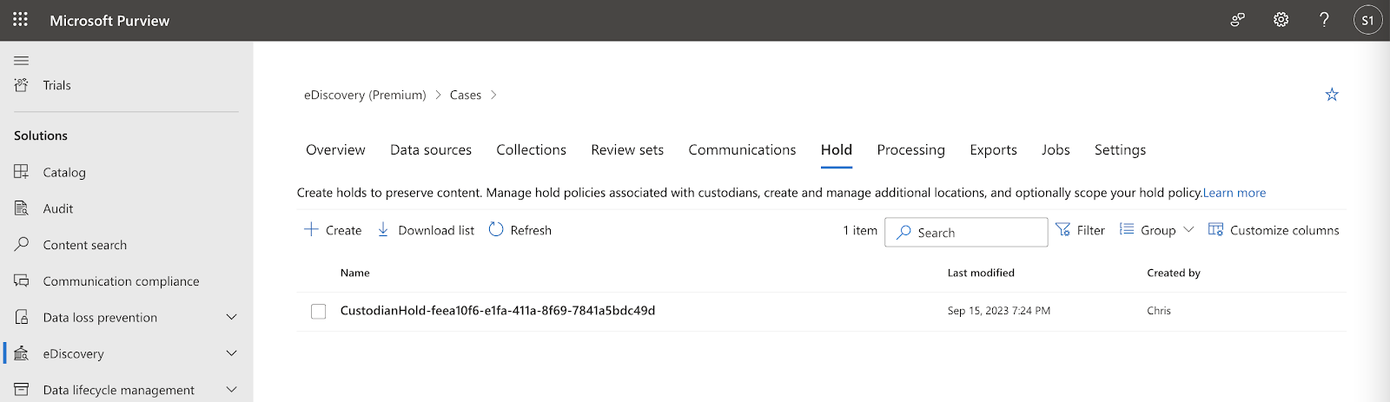
Task: Expand Data lifecycle management chevron
Action: [232, 390]
